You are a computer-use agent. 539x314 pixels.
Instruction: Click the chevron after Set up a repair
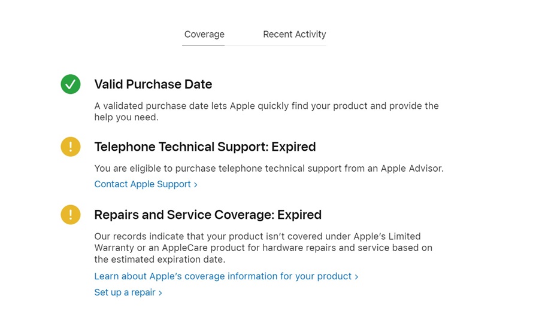click(x=161, y=293)
